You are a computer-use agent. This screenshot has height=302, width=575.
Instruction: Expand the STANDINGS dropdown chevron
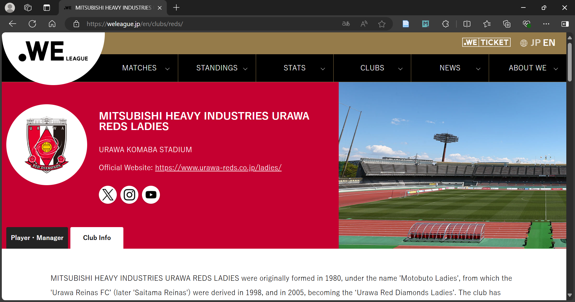(x=245, y=69)
